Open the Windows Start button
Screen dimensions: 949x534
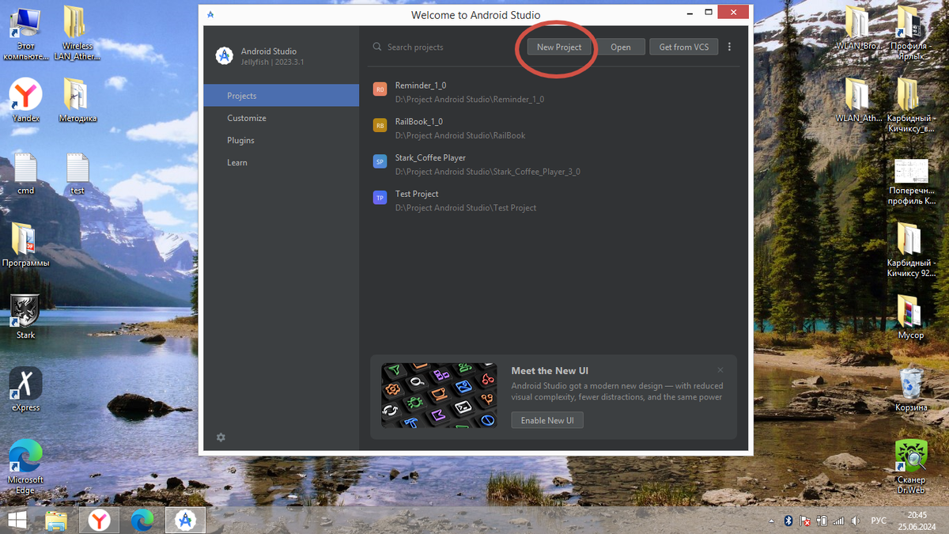17,520
